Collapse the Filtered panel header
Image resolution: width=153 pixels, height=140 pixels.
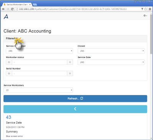(x=75, y=39)
